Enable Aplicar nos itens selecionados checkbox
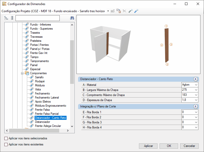Image resolution: width=204 pixels, height=152 pixels. pos(6,138)
